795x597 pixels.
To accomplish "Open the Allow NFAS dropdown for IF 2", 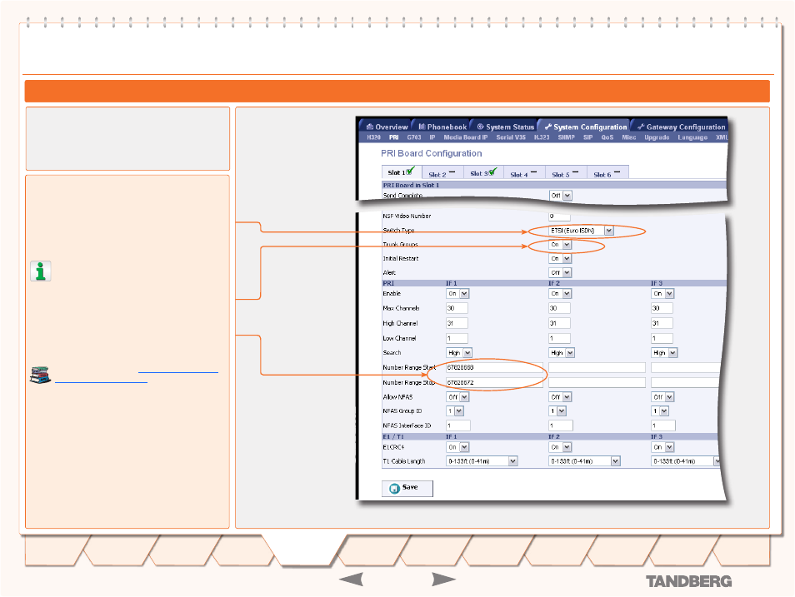I will pyautogui.click(x=561, y=397).
